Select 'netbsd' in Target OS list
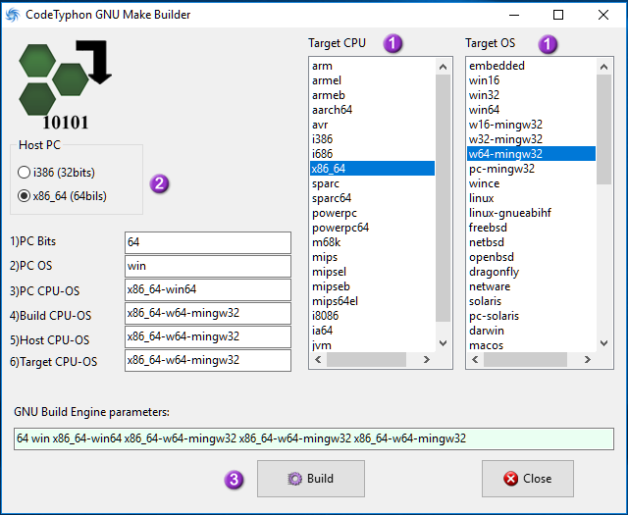This screenshot has height=515, width=628. pos(532,242)
